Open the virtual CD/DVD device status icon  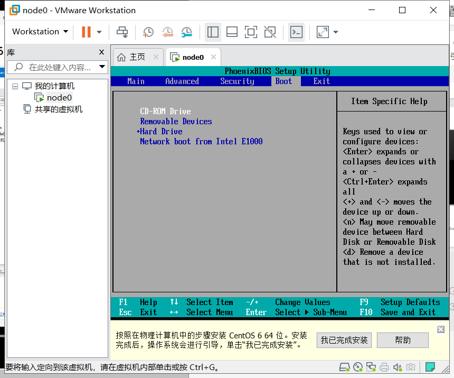click(x=358, y=367)
